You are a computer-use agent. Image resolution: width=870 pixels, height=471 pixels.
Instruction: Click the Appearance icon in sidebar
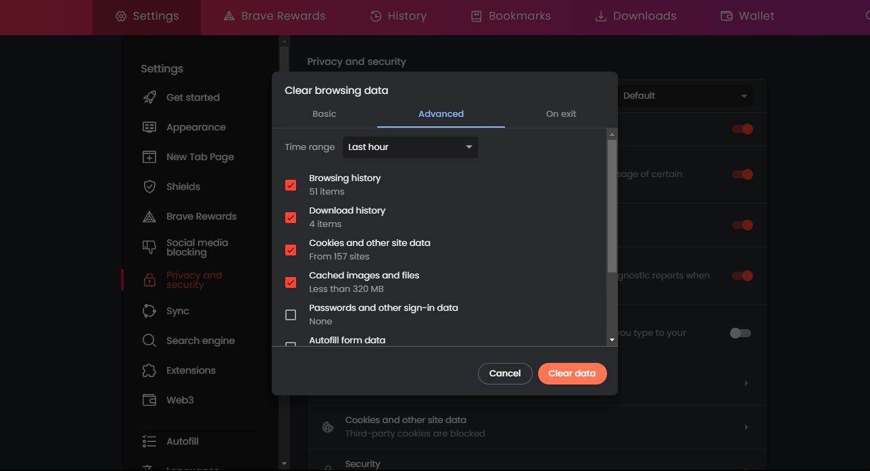tap(149, 127)
